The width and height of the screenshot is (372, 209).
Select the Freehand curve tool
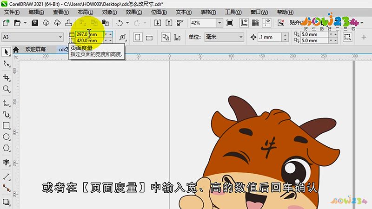[6, 103]
